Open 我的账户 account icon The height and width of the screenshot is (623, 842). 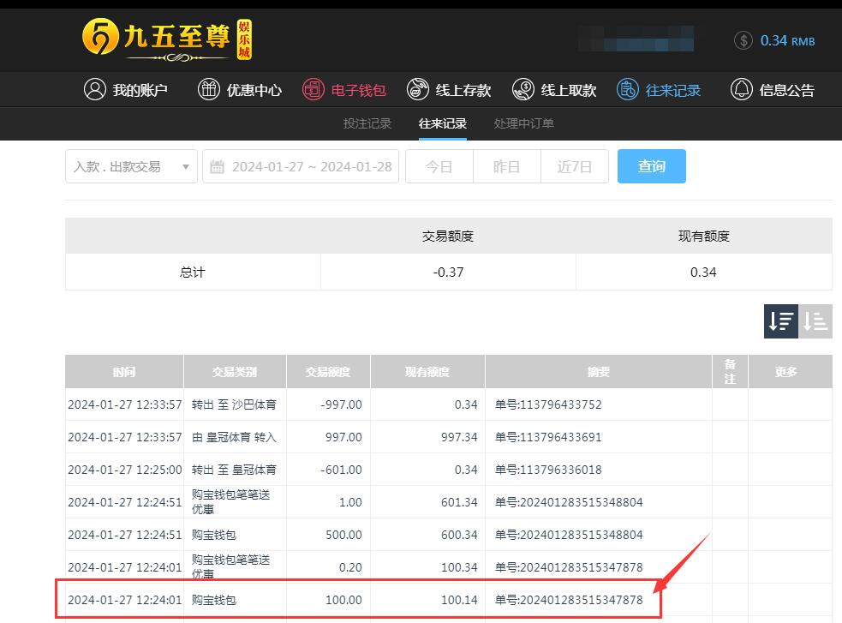click(x=95, y=89)
